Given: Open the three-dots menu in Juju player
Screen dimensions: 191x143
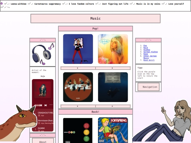Looking at the screenshot, I should [51, 105].
